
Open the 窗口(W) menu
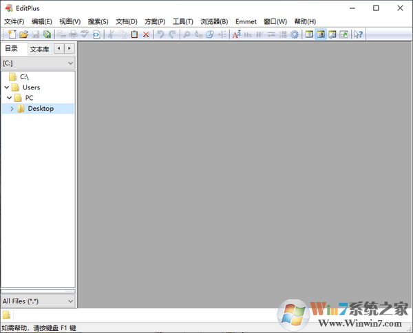coord(275,21)
